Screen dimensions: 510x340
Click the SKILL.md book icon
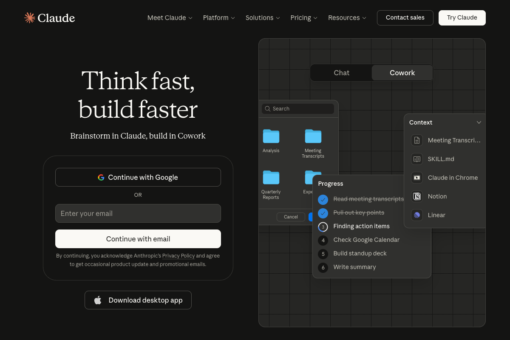click(417, 159)
